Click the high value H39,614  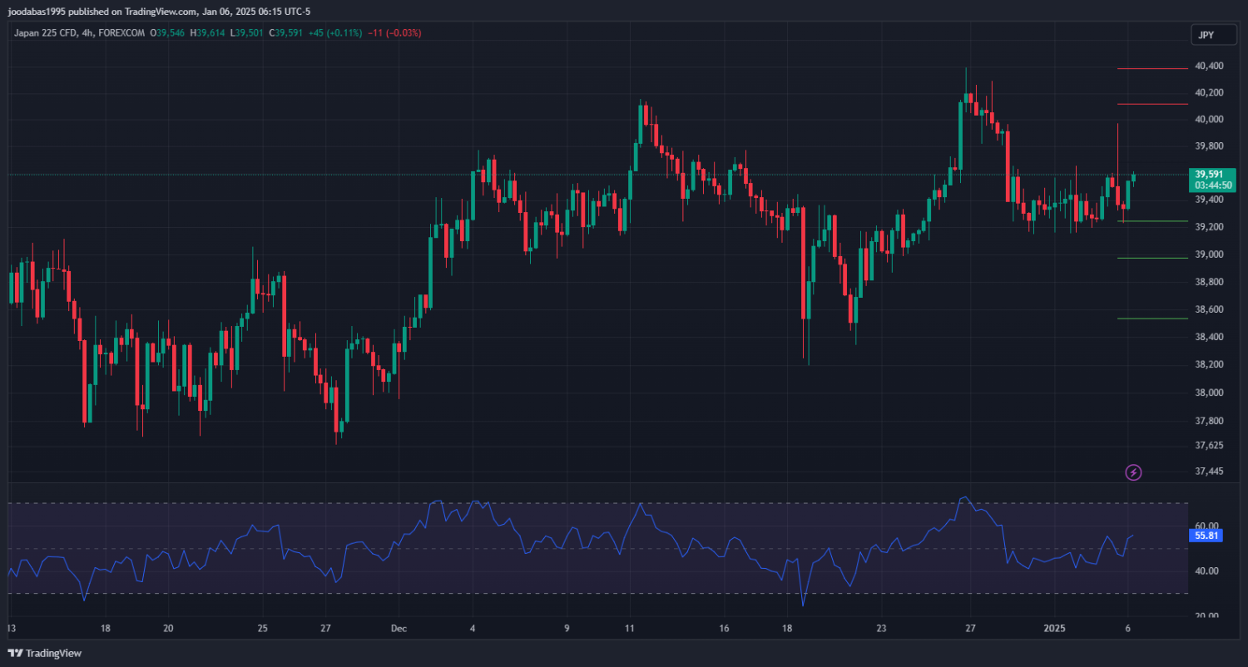click(207, 33)
